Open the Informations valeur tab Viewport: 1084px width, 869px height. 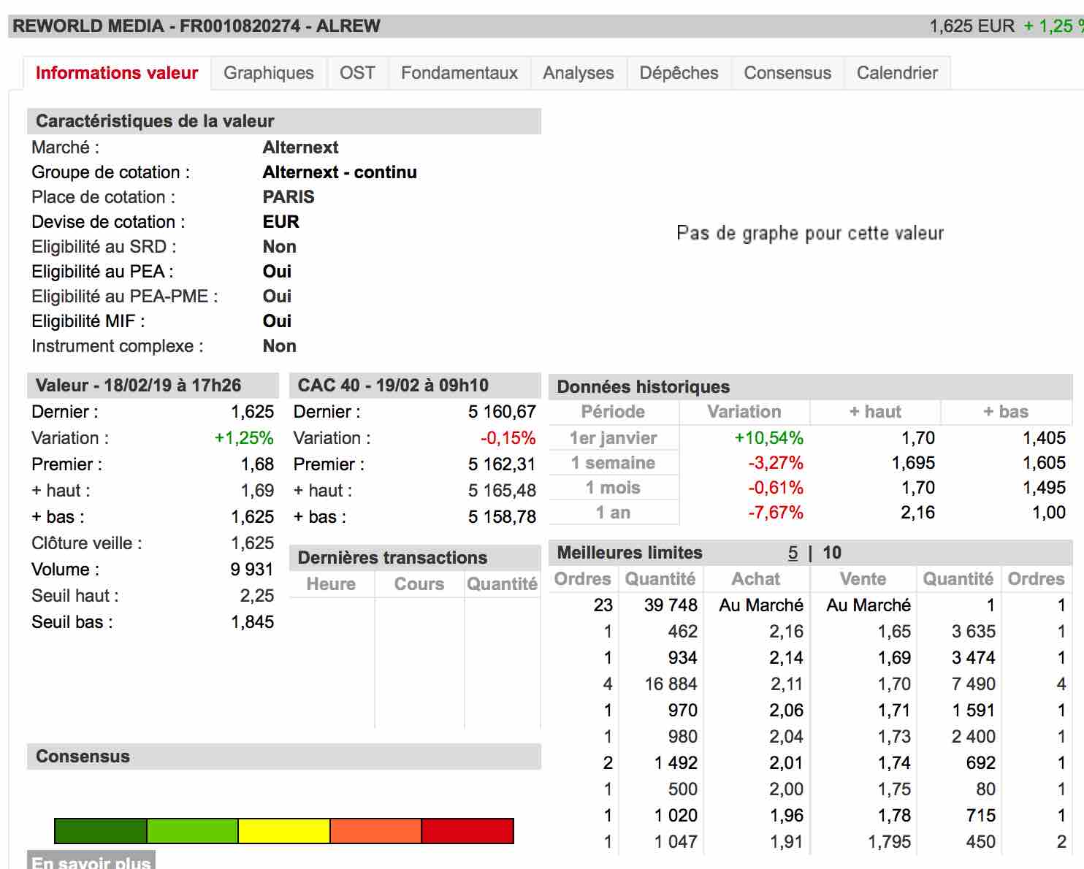117,73
